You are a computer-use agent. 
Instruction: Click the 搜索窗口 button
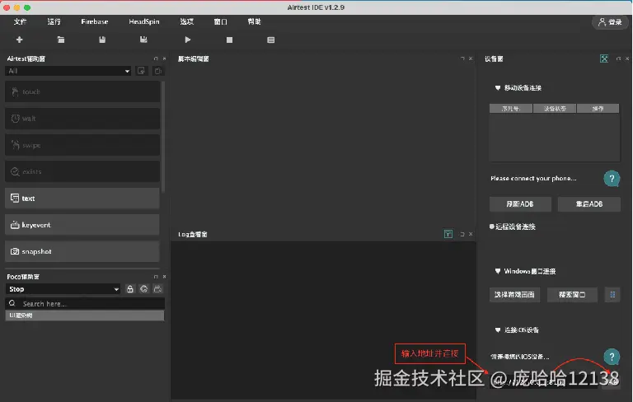[x=572, y=295]
